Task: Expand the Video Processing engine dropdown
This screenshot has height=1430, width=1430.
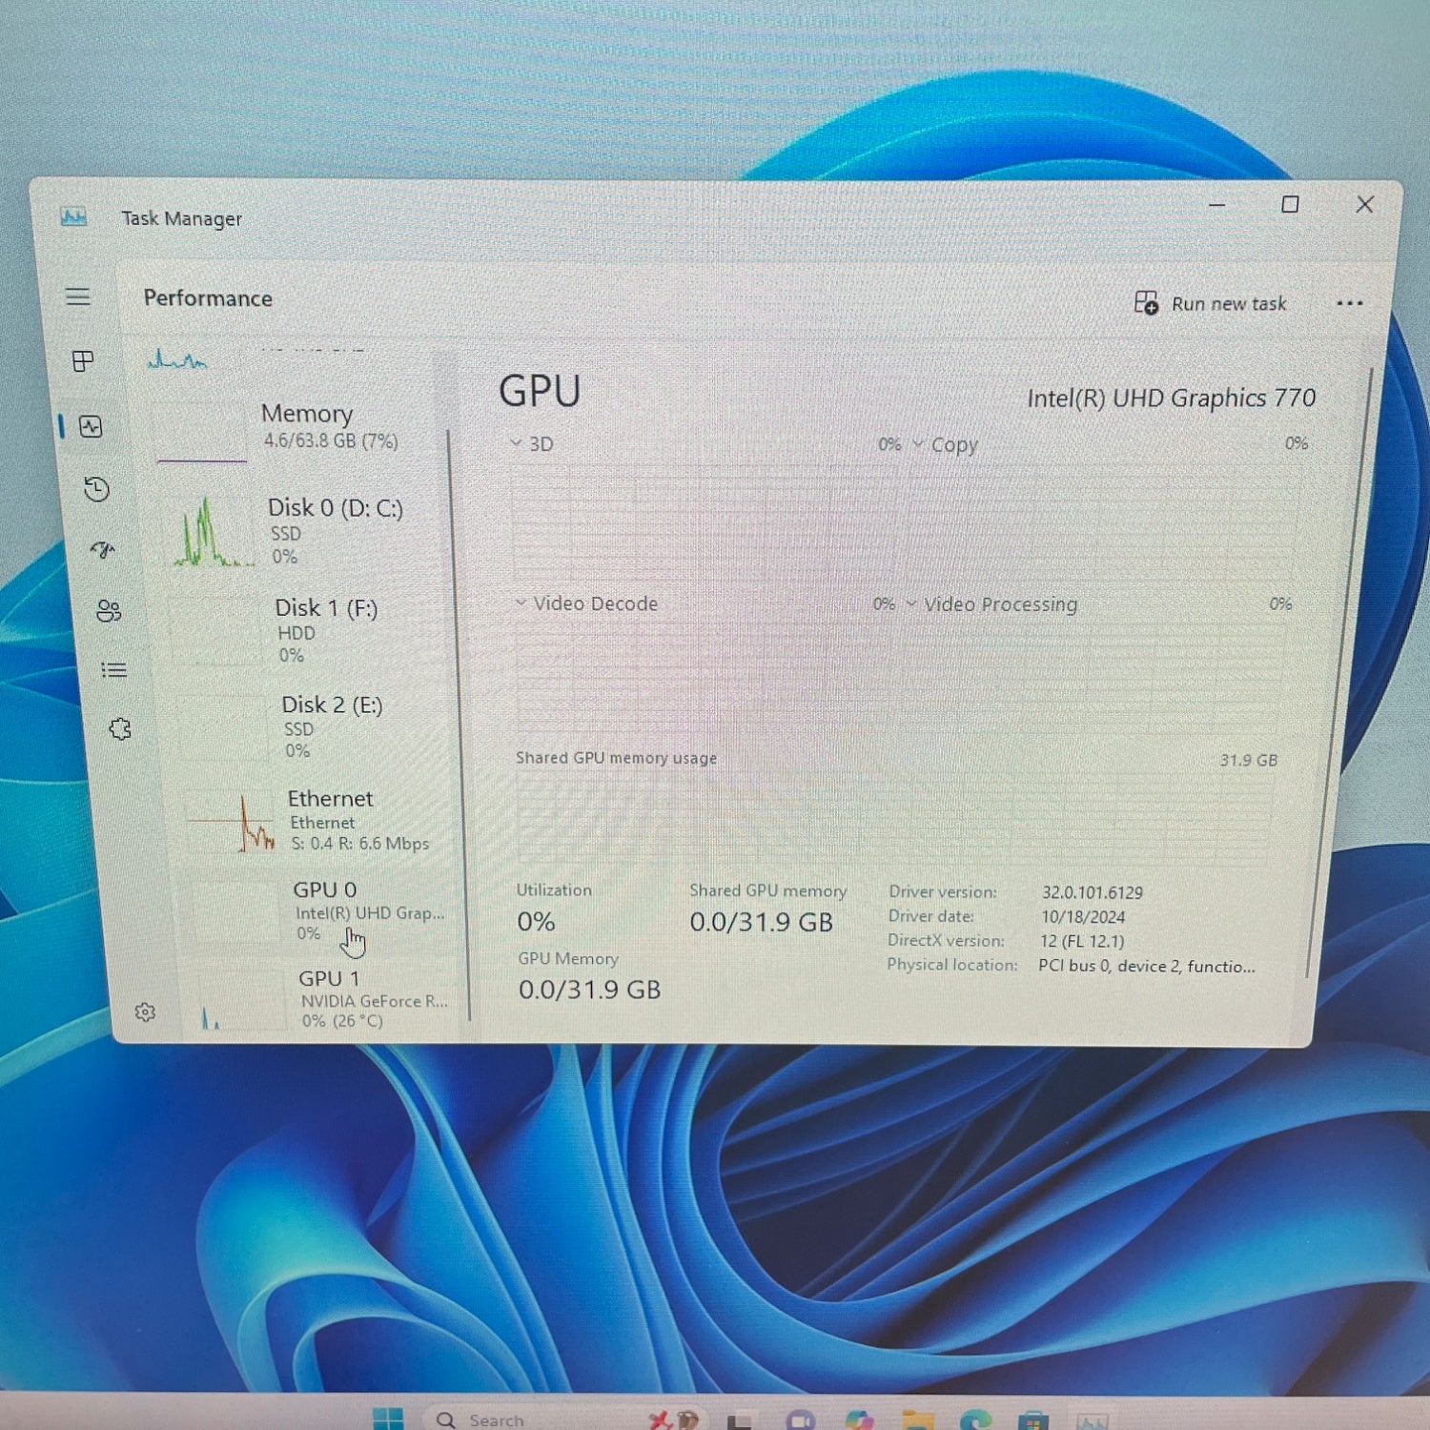Action: point(911,603)
